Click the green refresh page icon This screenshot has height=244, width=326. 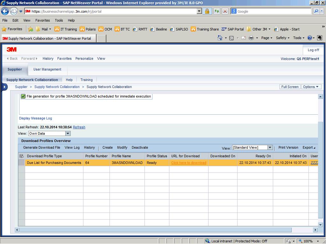(x=216, y=11)
